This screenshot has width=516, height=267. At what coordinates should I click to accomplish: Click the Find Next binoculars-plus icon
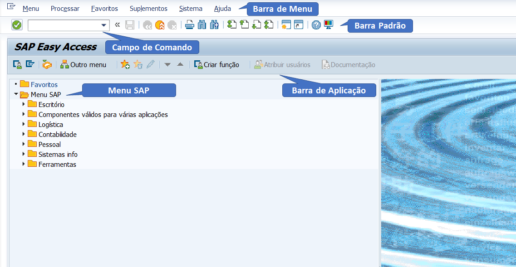(x=214, y=25)
